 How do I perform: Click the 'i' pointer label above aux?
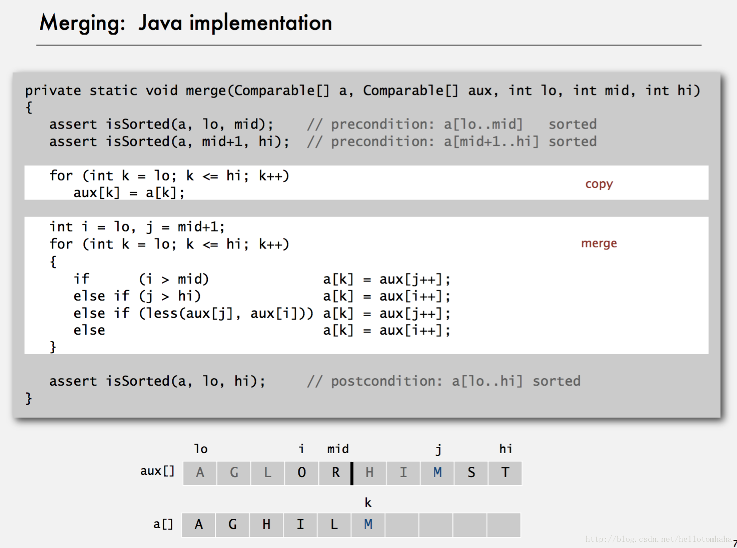[x=301, y=449]
